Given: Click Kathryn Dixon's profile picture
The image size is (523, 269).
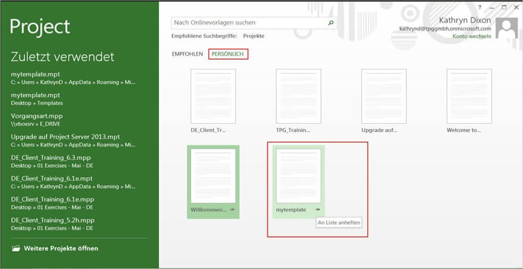Looking at the screenshot, I should point(506,30).
